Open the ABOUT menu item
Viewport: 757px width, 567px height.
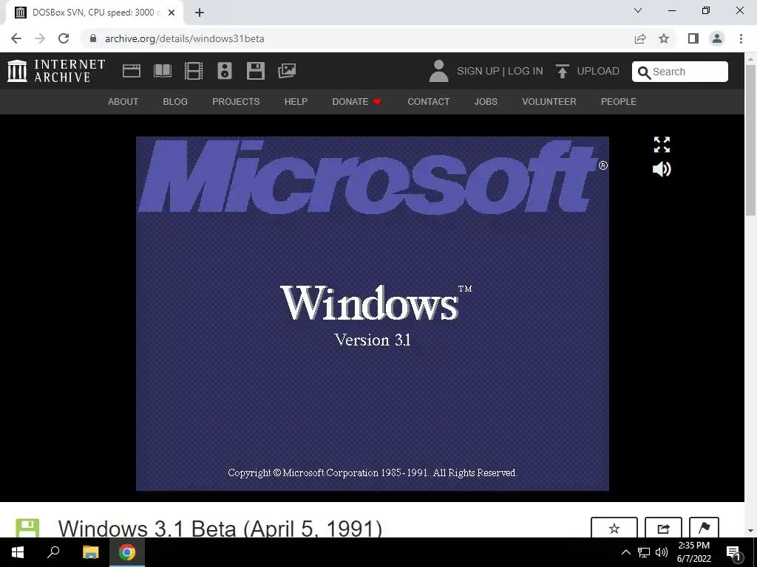click(123, 102)
